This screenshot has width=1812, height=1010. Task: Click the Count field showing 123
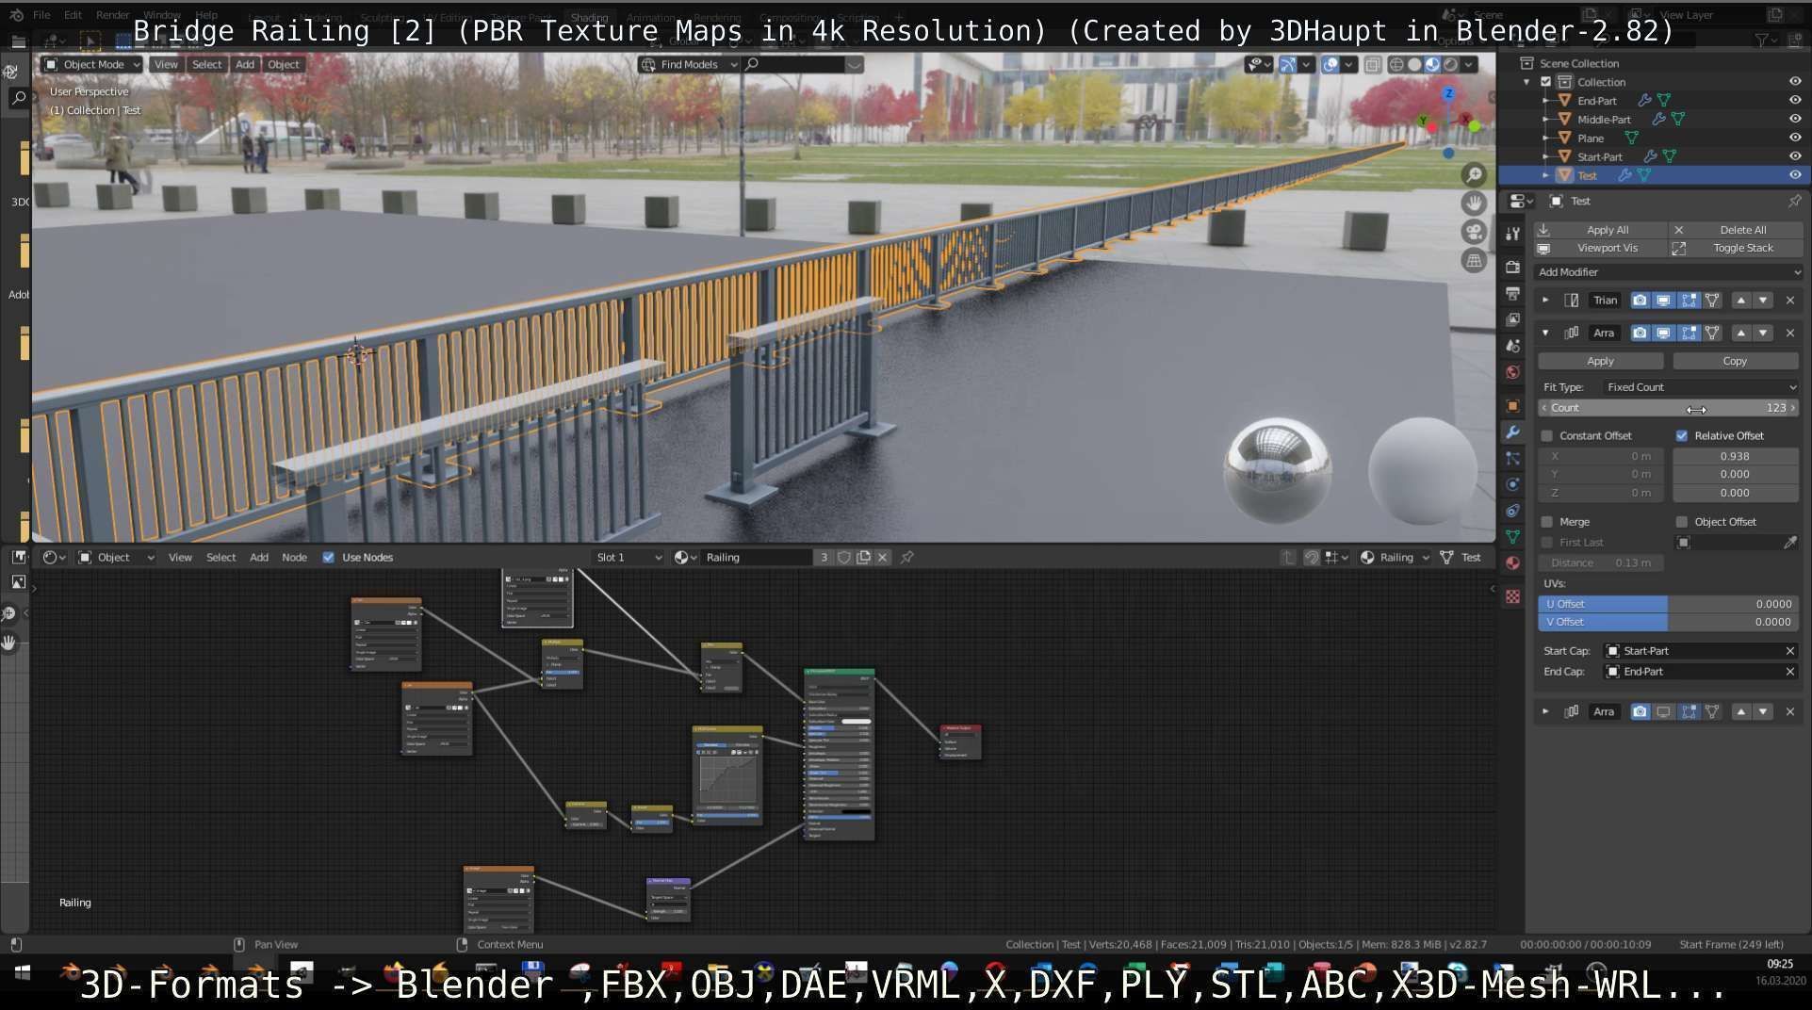click(1668, 408)
